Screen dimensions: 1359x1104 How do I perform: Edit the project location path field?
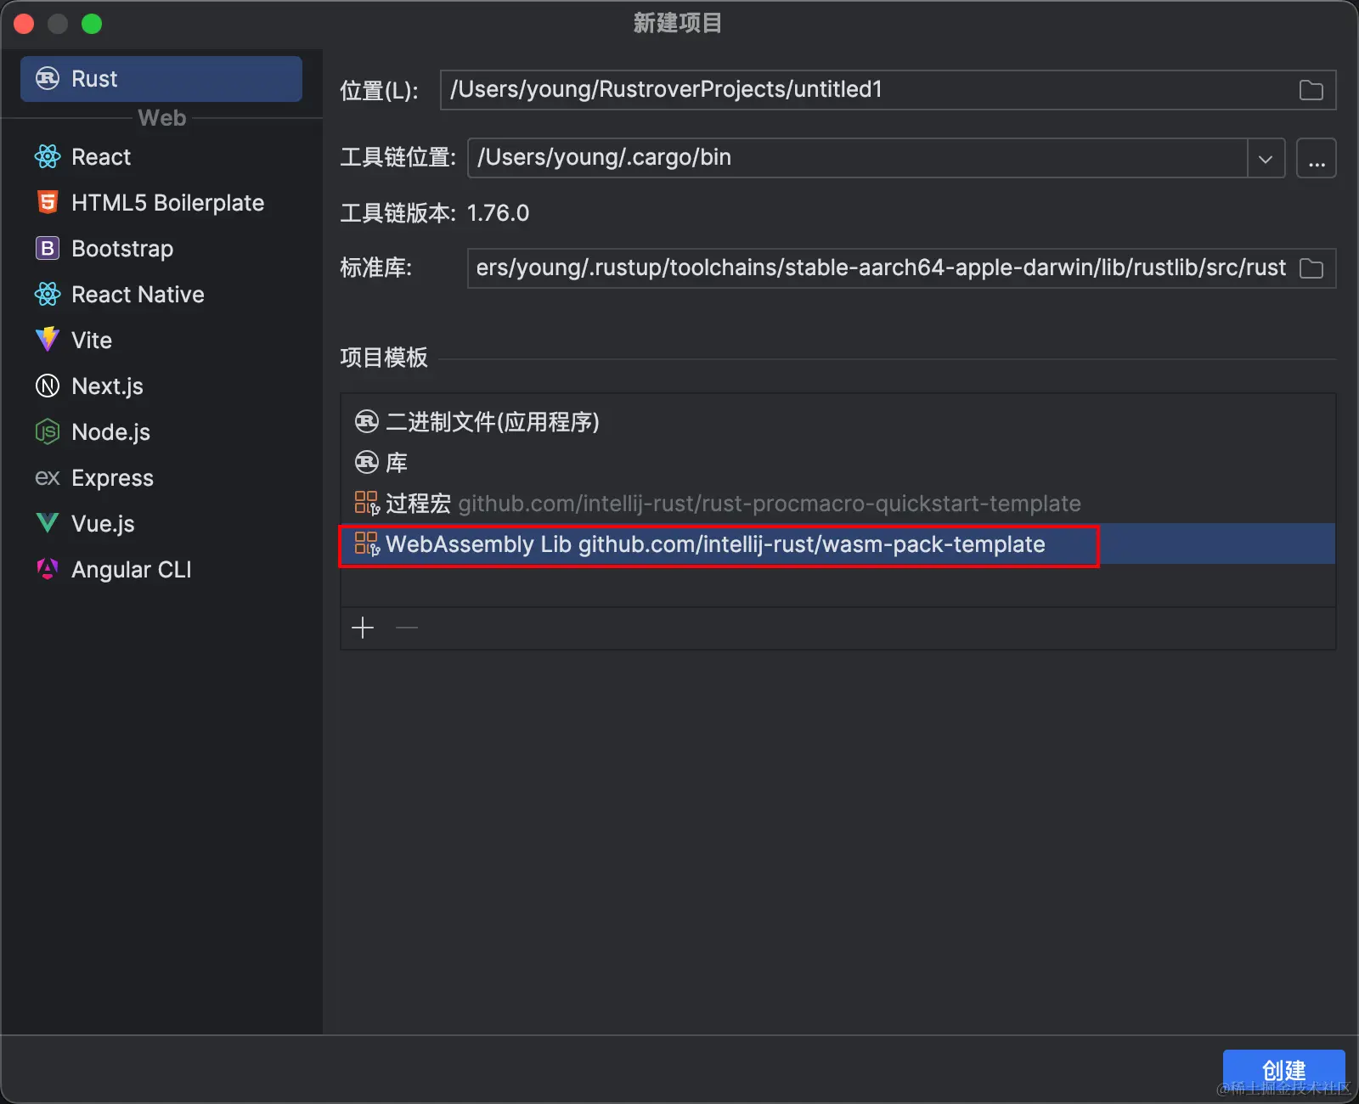(x=888, y=90)
